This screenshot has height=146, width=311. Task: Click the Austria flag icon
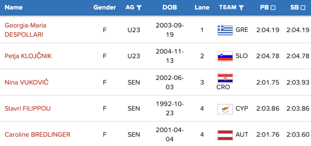(x=225, y=135)
